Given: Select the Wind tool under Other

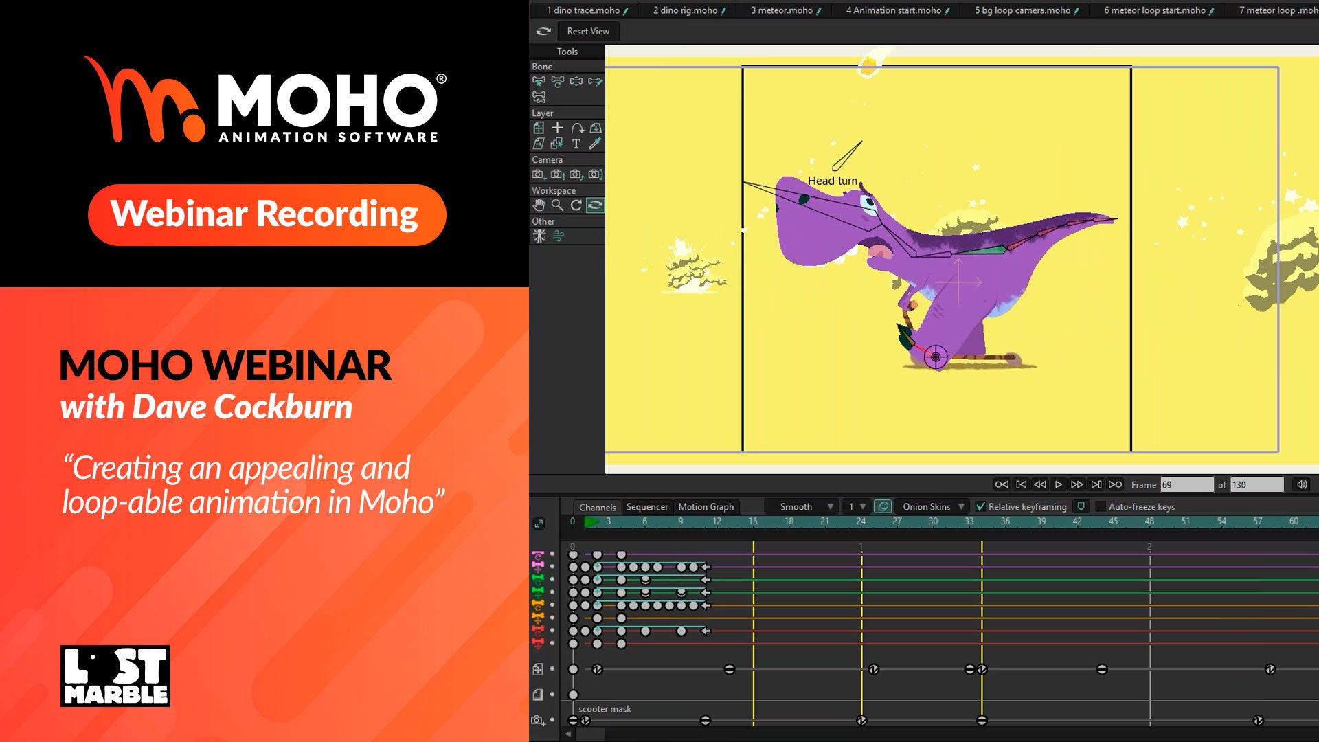Looking at the screenshot, I should pos(558,236).
